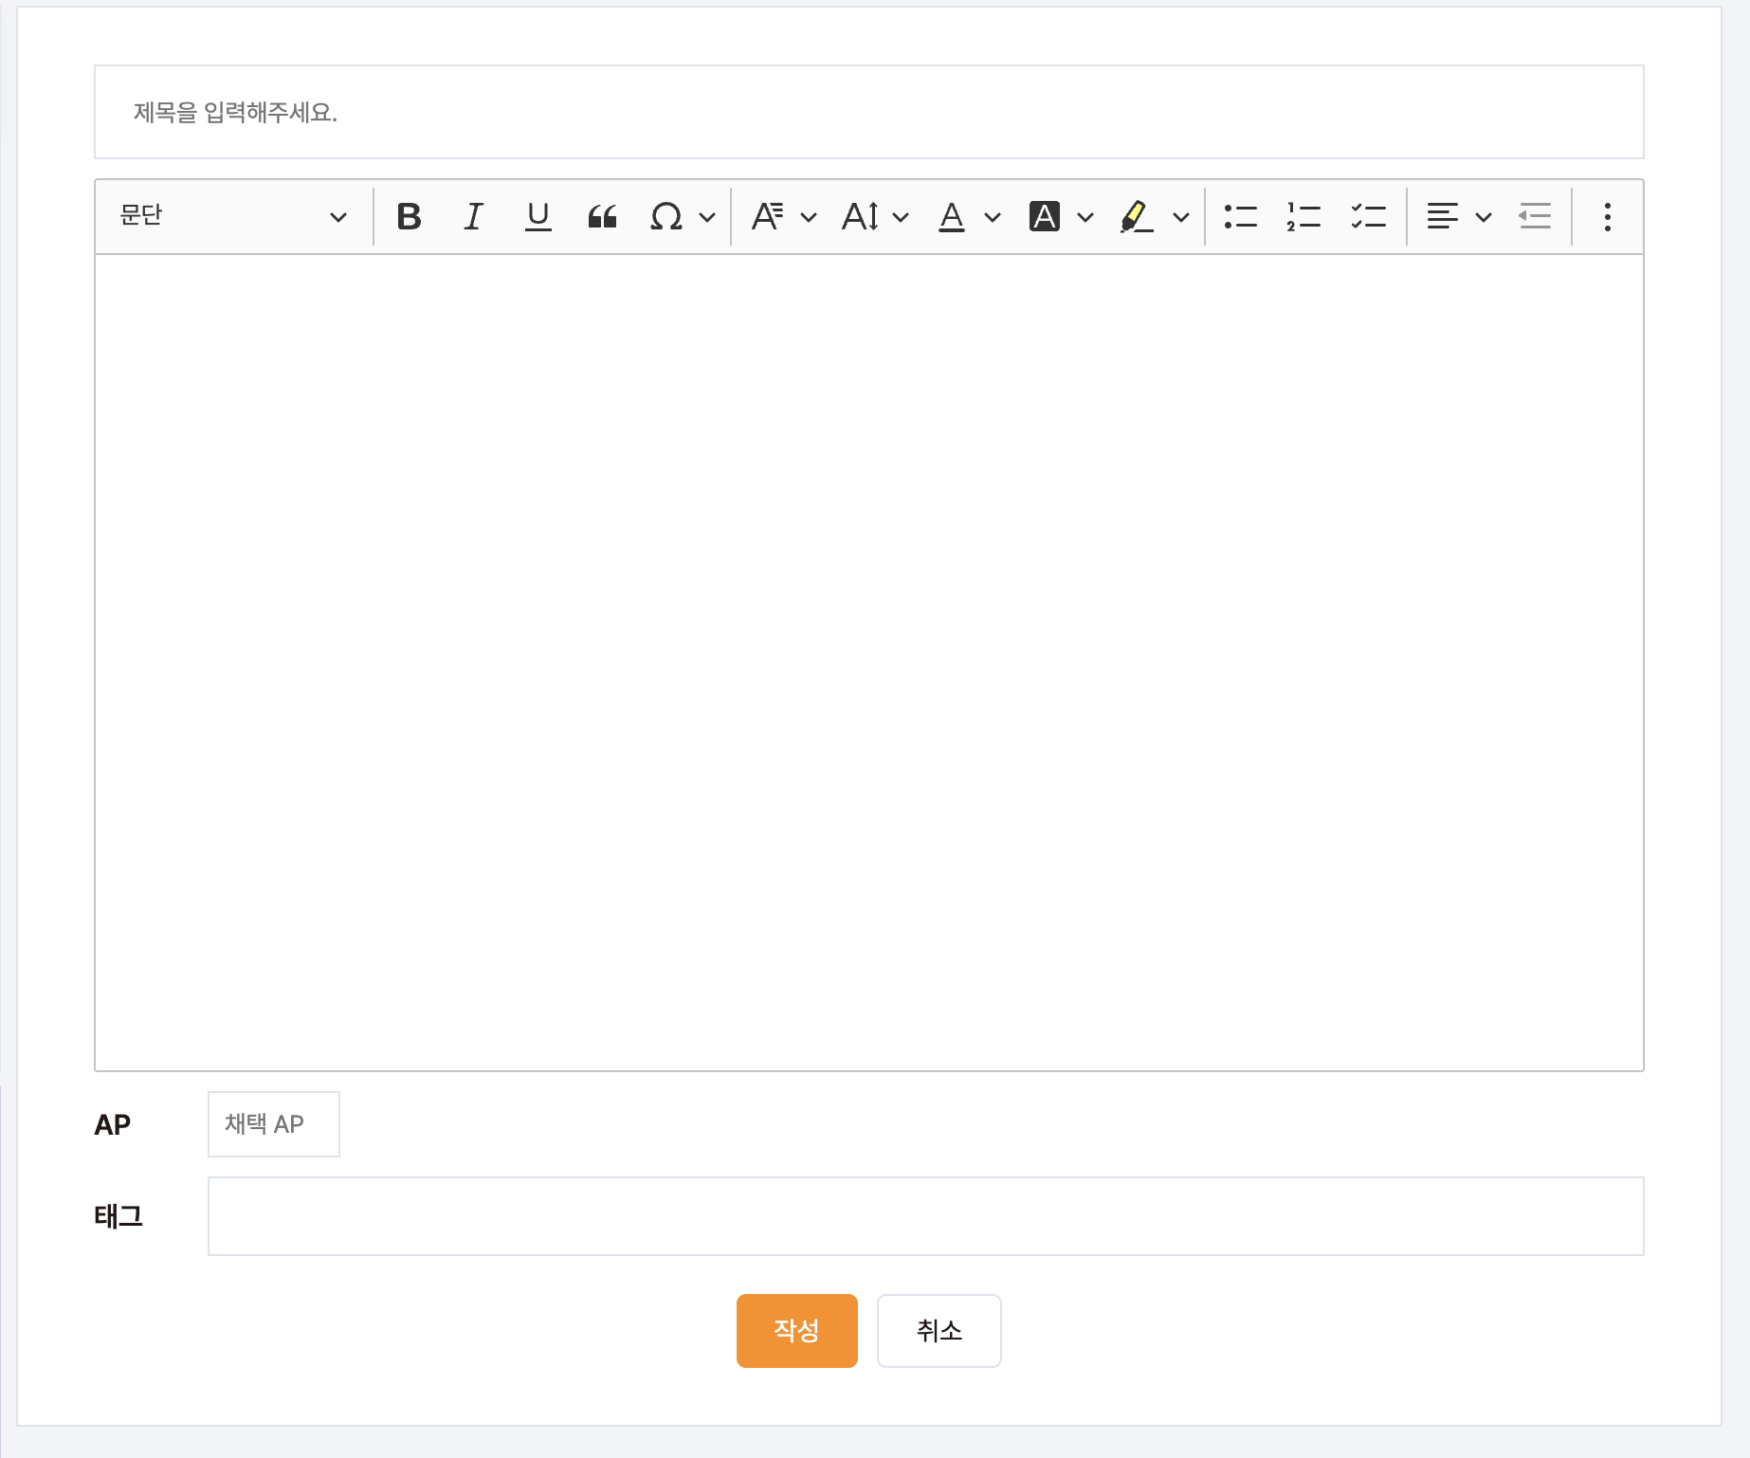Expand the font size dropdown

tap(874, 217)
